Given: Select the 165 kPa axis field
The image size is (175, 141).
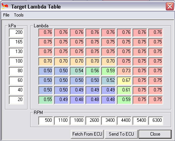Looking at the screenshot, I should [16, 42].
